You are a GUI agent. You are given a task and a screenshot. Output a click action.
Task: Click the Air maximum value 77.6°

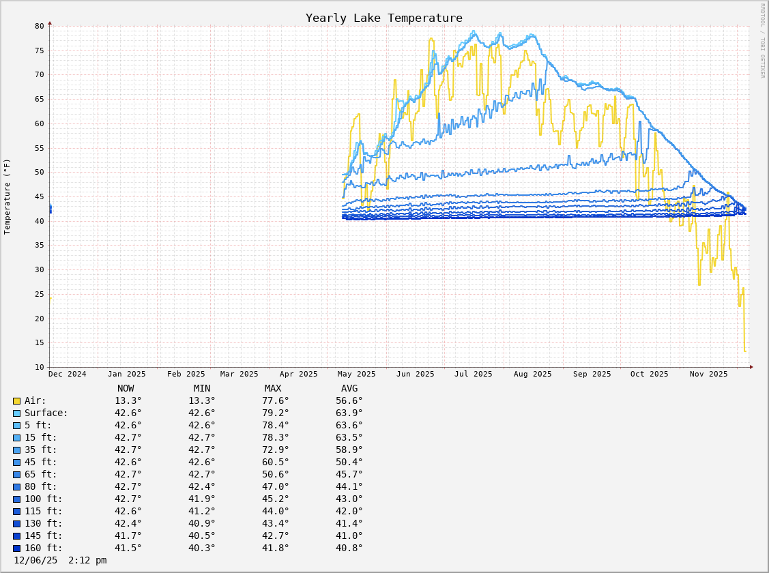(x=276, y=401)
